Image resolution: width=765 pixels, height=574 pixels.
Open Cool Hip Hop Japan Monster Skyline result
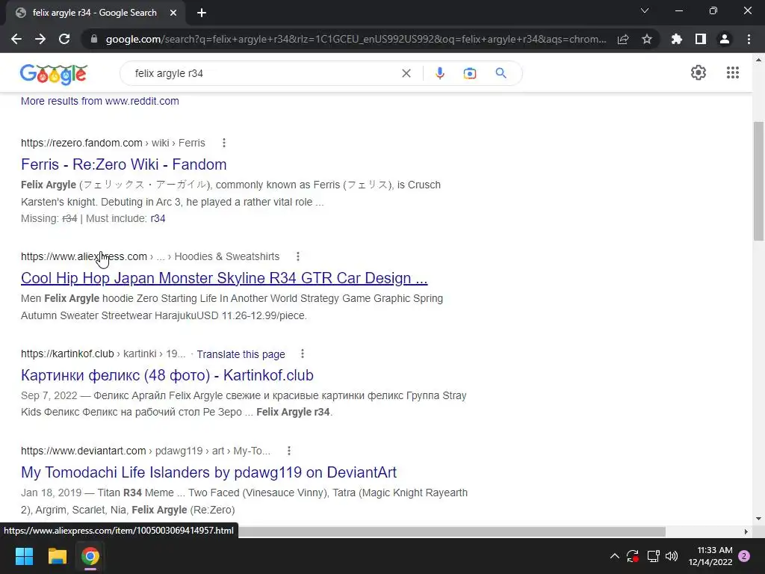tap(224, 278)
